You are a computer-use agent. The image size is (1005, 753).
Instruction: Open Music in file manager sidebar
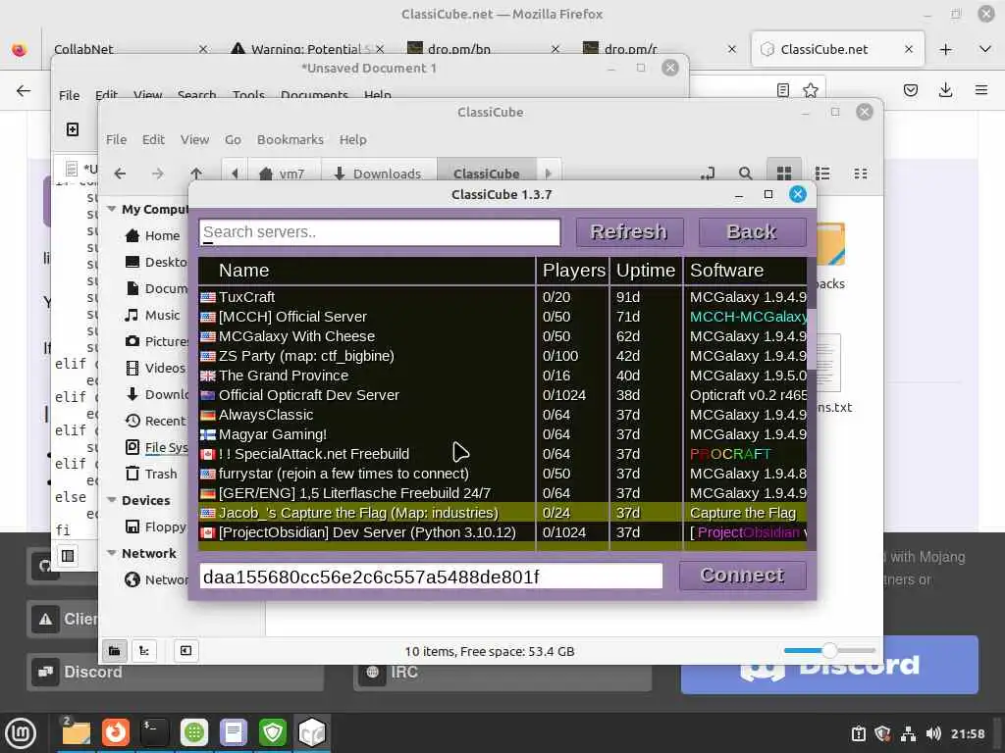[152, 315]
